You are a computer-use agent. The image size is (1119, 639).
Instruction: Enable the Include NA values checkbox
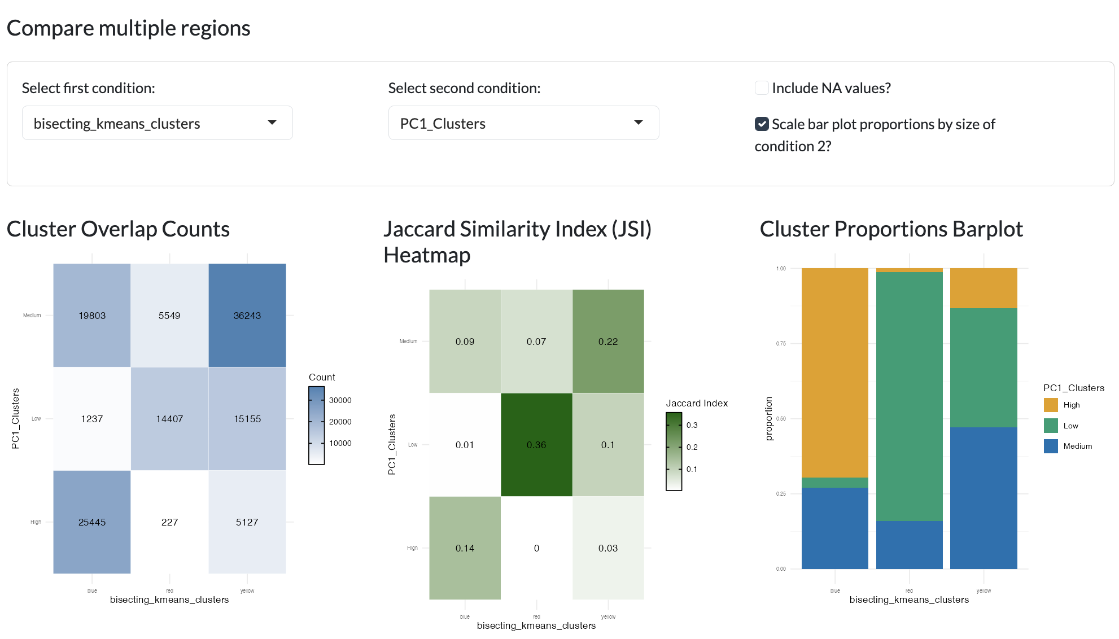click(762, 88)
